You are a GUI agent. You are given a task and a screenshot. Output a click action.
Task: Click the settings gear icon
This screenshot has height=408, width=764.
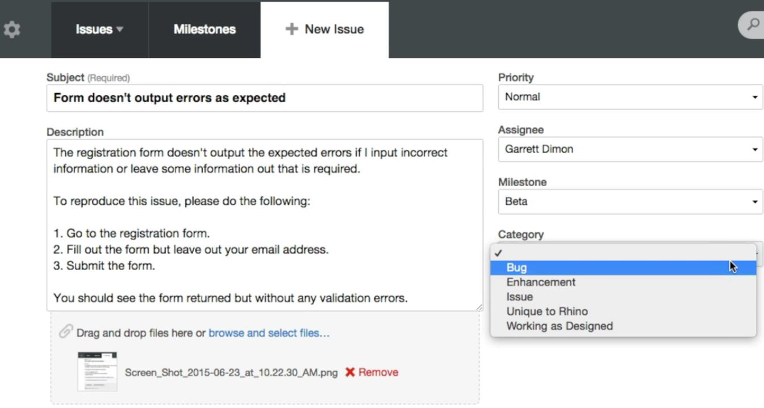click(12, 30)
